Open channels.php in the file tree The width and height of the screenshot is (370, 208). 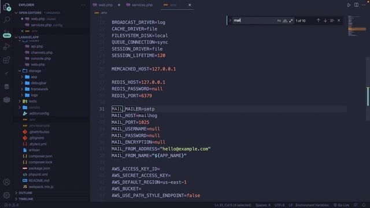tap(42, 53)
